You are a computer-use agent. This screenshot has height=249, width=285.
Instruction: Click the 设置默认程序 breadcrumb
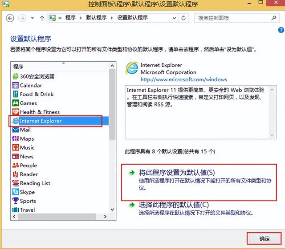pos(132,18)
